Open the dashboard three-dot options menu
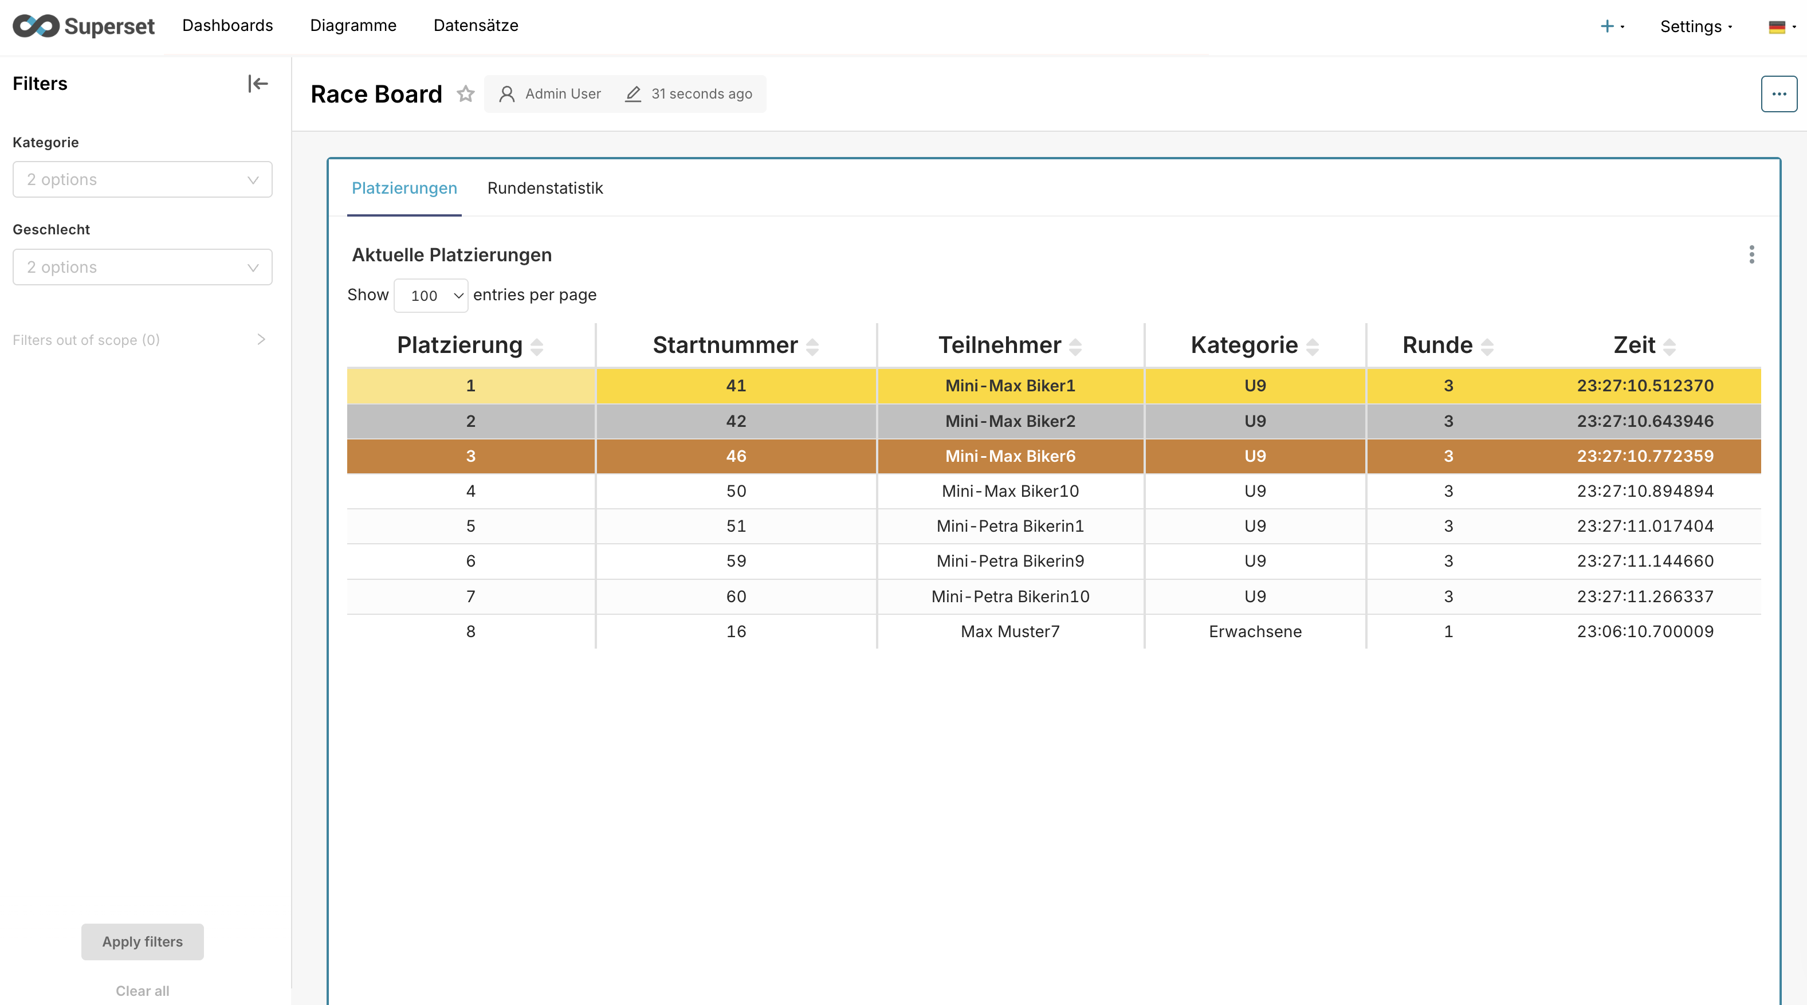 [1778, 93]
